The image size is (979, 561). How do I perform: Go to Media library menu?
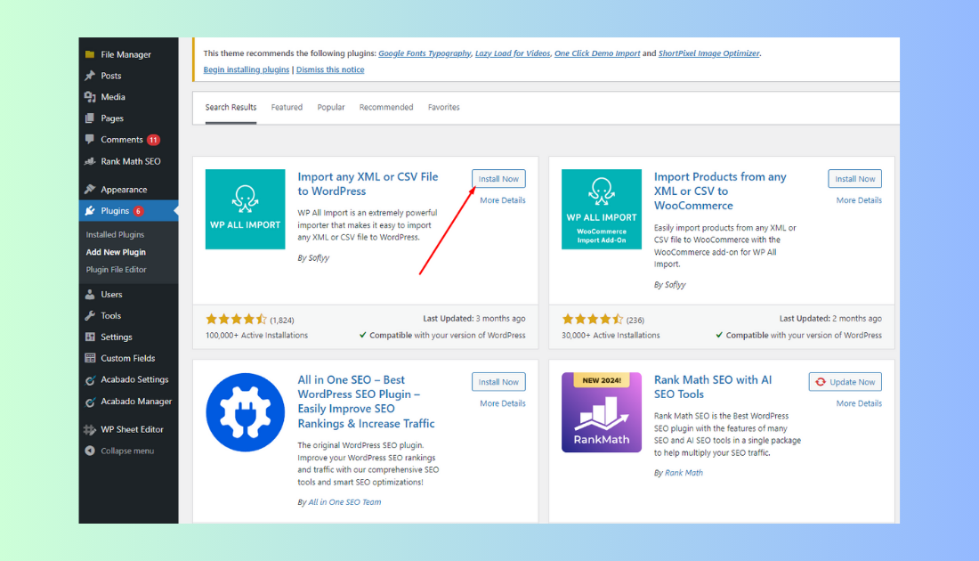(113, 97)
